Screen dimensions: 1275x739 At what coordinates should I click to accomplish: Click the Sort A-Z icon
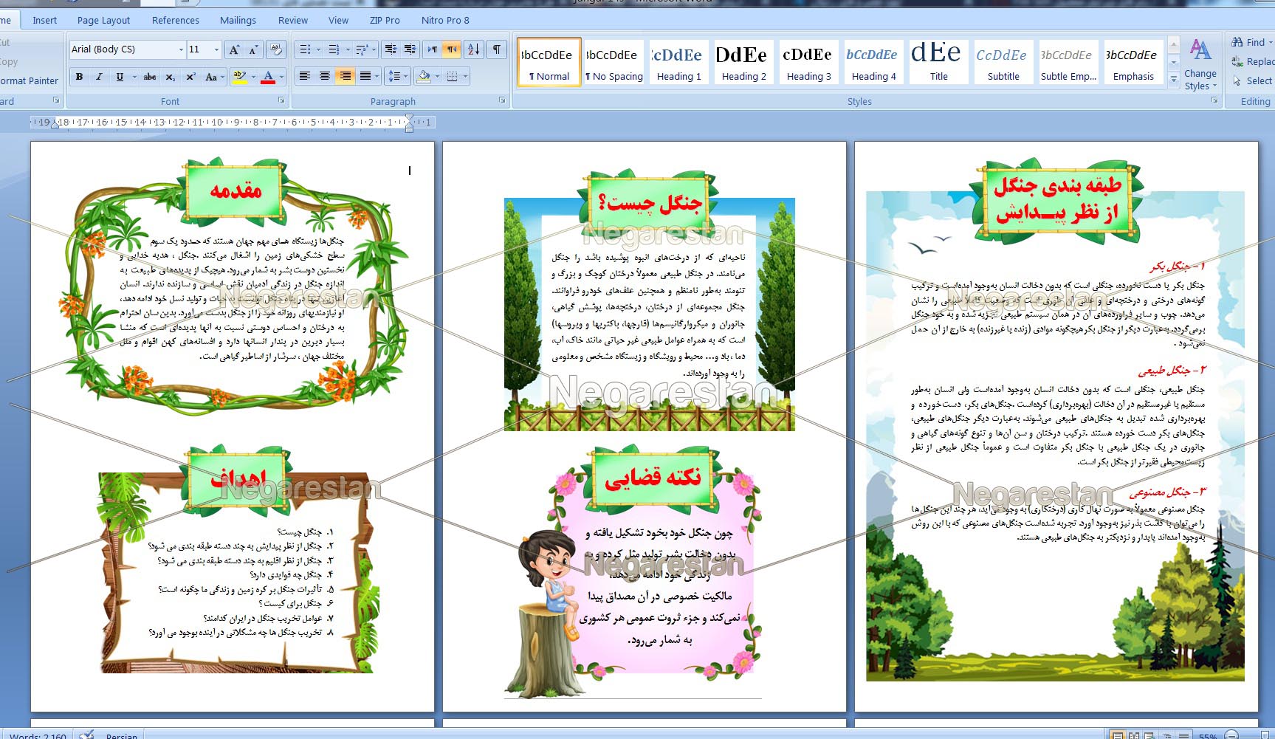coord(474,49)
